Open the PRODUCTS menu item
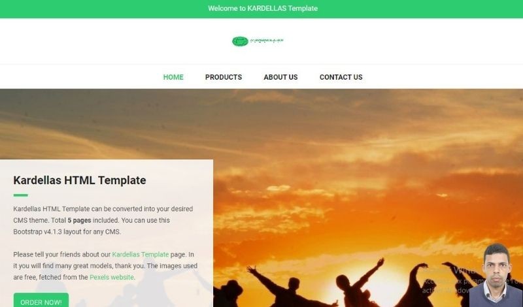The height and width of the screenshot is (307, 523). pos(224,77)
